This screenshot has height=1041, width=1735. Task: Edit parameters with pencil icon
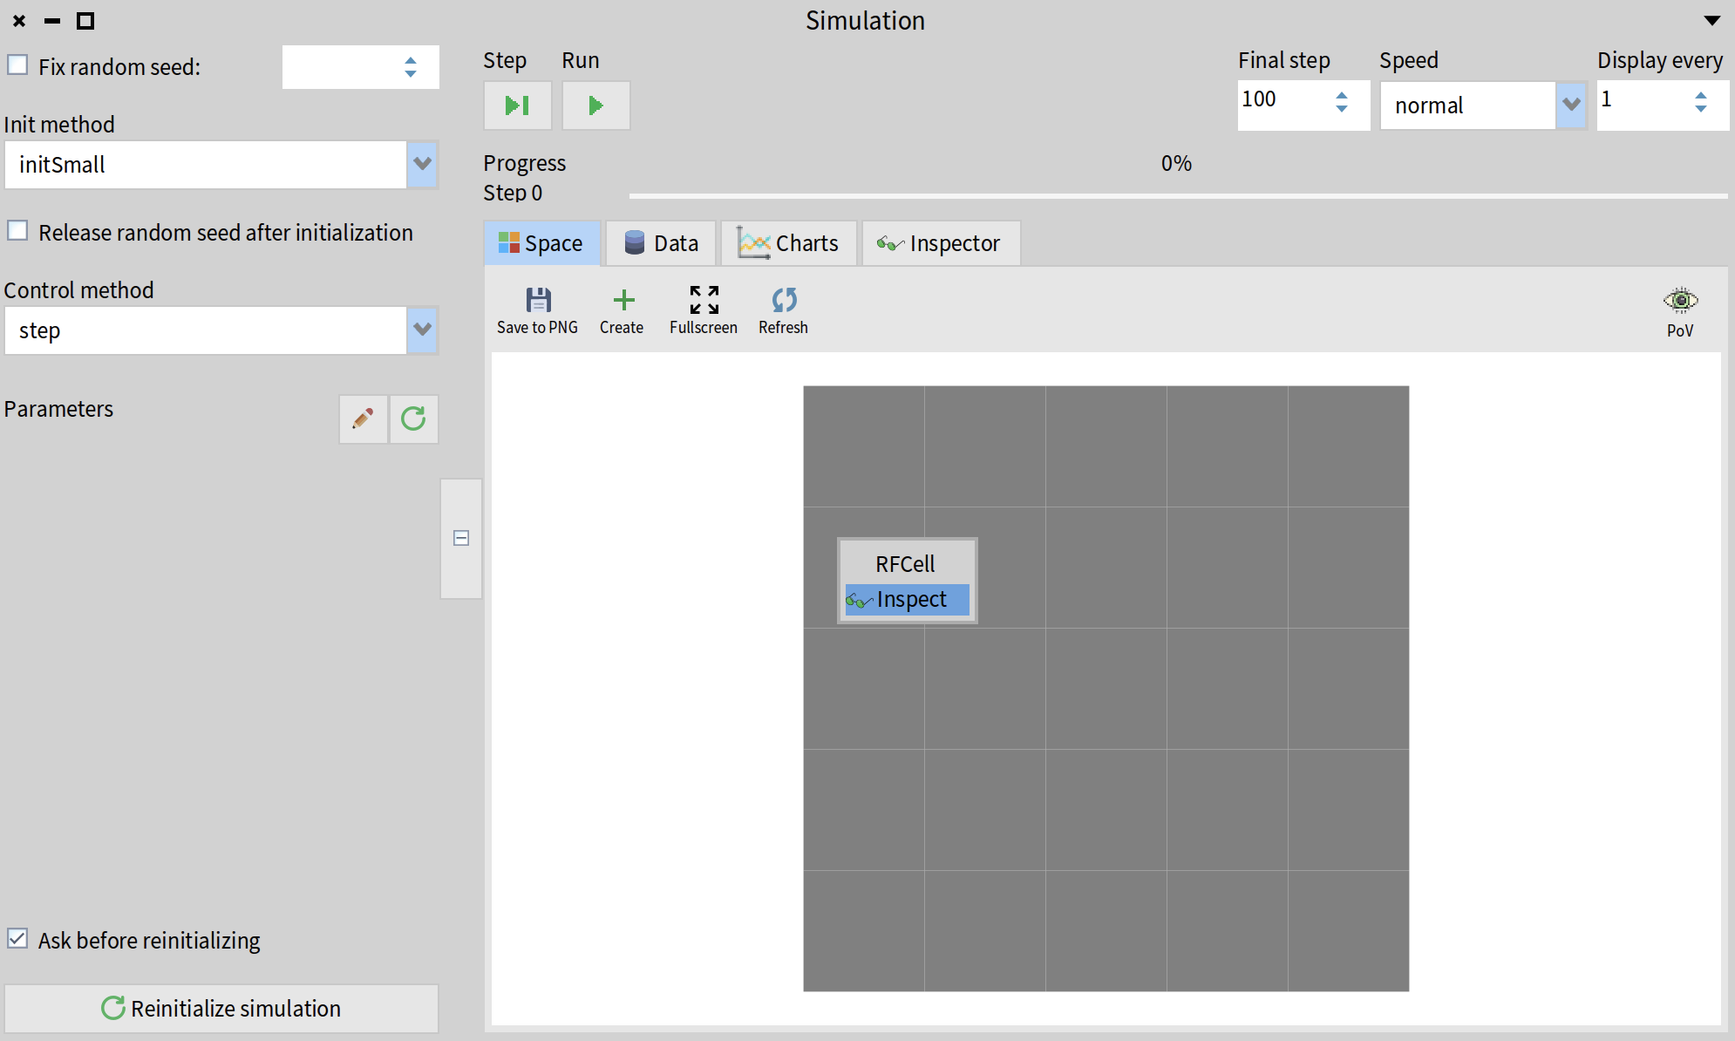click(363, 419)
